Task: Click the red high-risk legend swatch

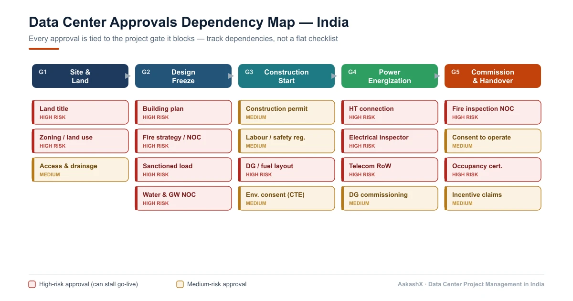Action: tap(32, 284)
